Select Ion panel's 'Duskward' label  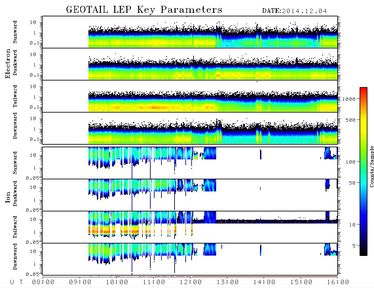click(x=15, y=194)
